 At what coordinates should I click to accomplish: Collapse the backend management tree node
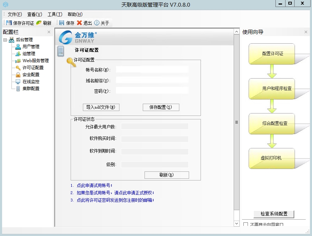click(5, 40)
